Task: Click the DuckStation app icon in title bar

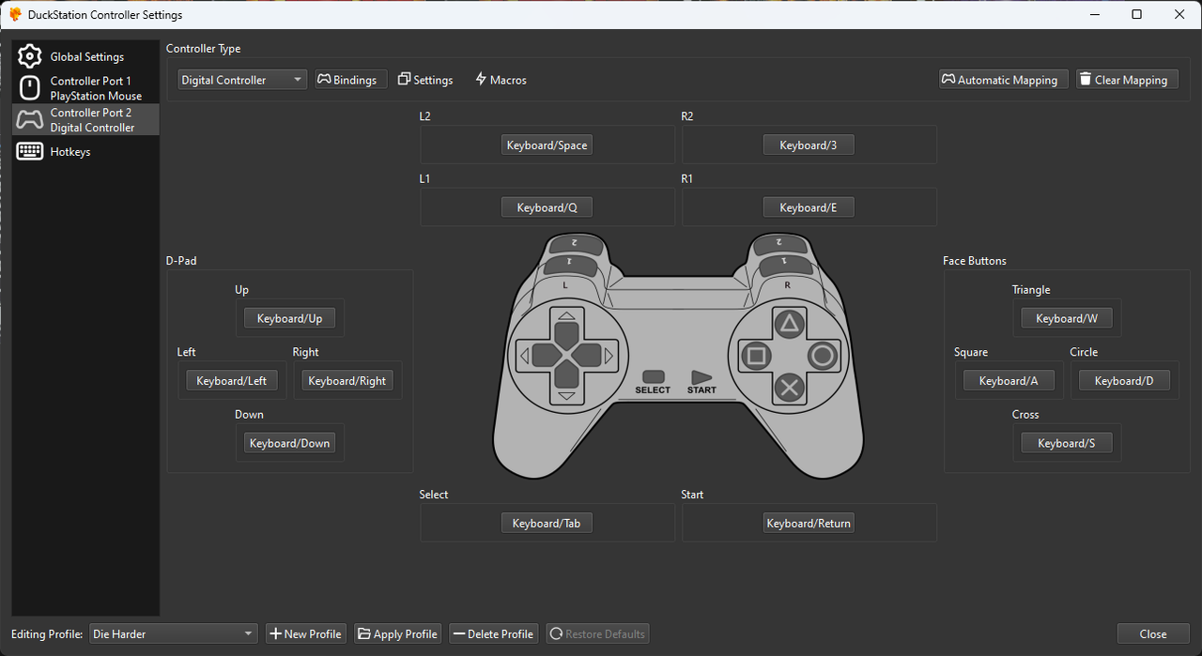Action: (x=15, y=15)
